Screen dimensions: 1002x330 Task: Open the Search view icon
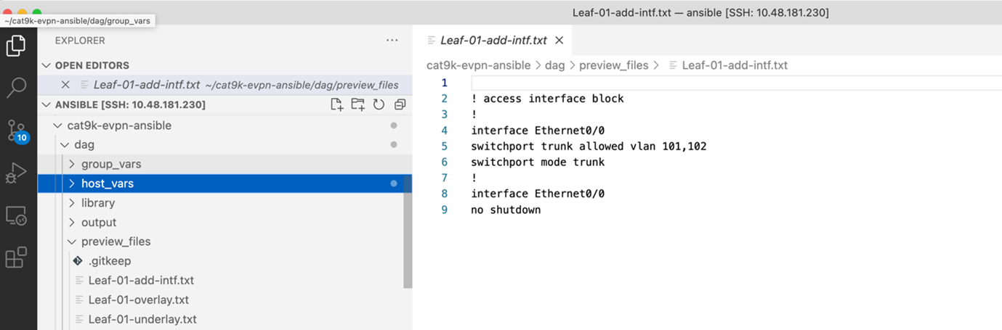tap(16, 88)
